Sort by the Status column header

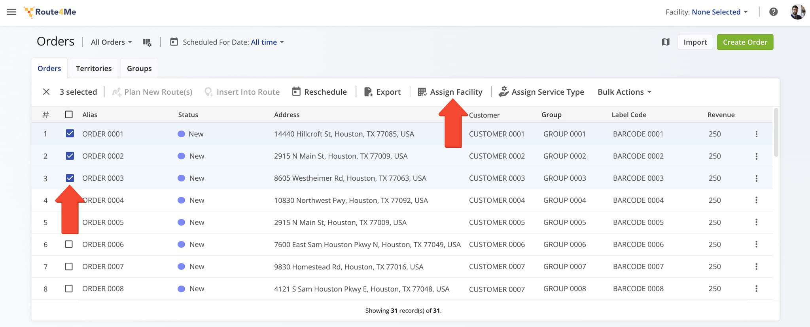(188, 115)
